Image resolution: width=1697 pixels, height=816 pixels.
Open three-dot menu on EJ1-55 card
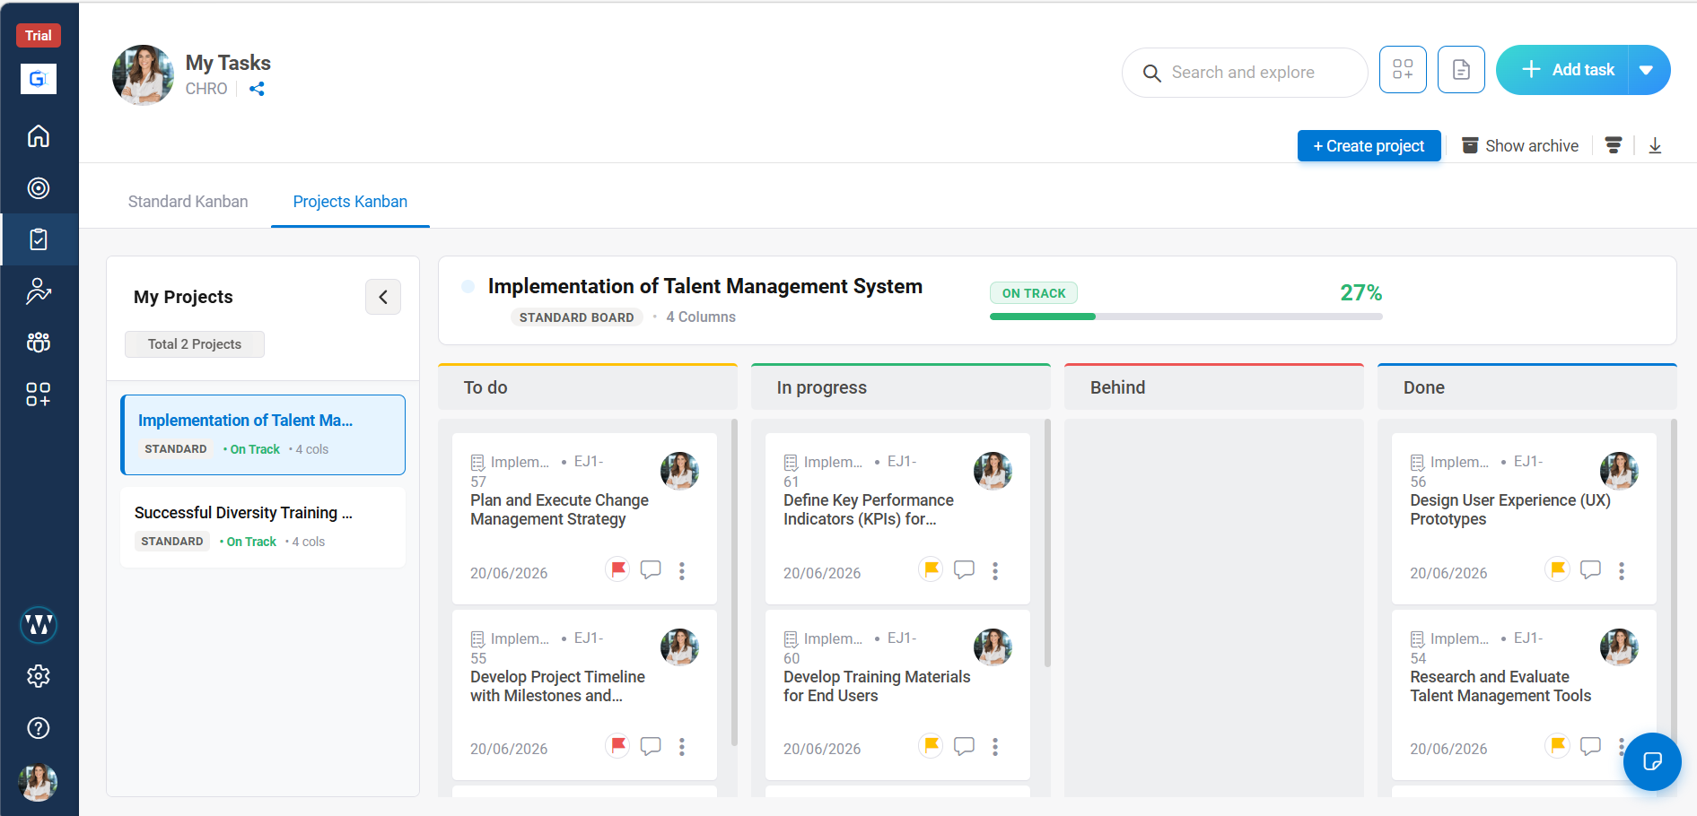click(x=682, y=747)
